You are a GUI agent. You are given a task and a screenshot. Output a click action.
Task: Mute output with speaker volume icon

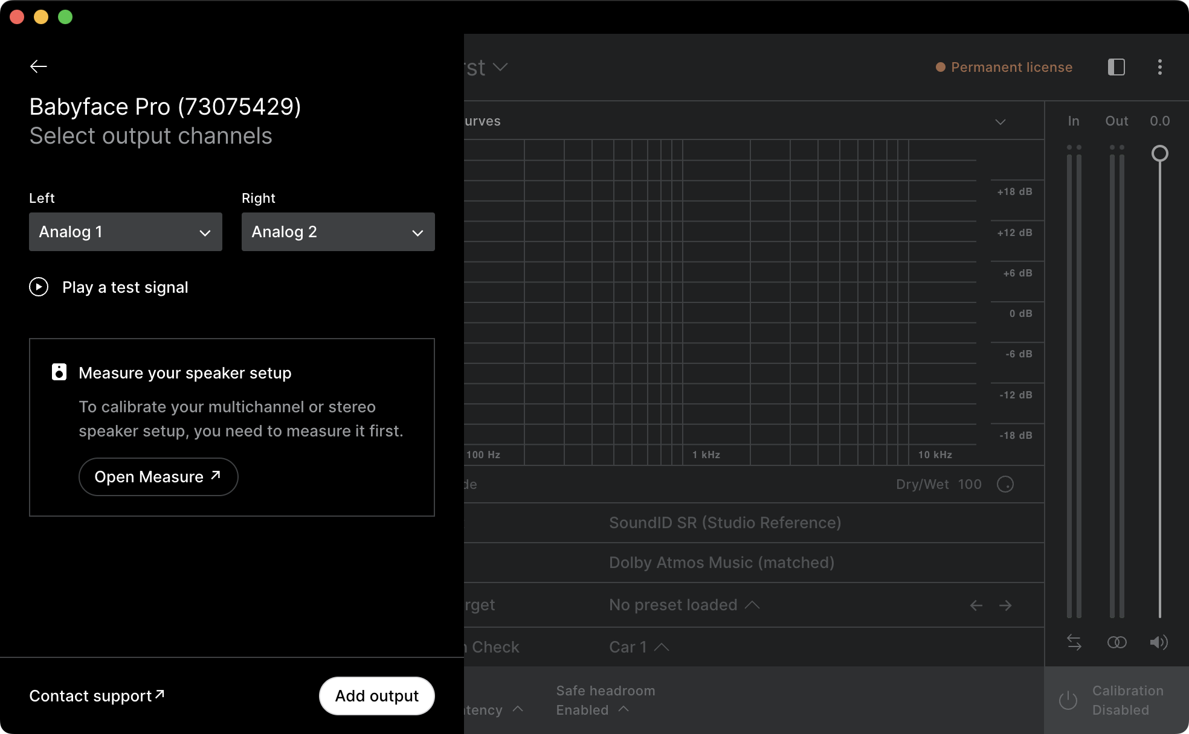pyautogui.click(x=1158, y=642)
